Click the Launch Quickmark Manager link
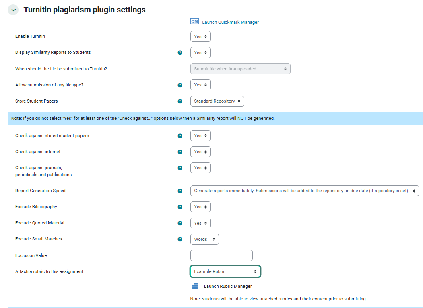The image size is (423, 308). (x=230, y=23)
